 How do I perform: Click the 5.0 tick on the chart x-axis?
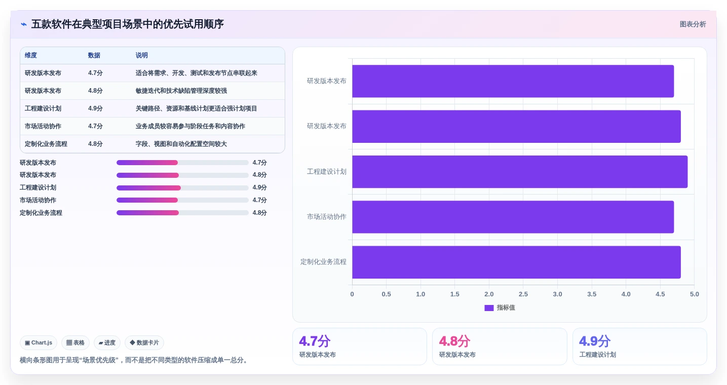[x=695, y=294]
